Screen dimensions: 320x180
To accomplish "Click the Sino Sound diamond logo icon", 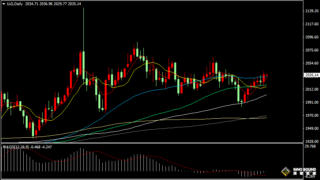I will [285, 171].
